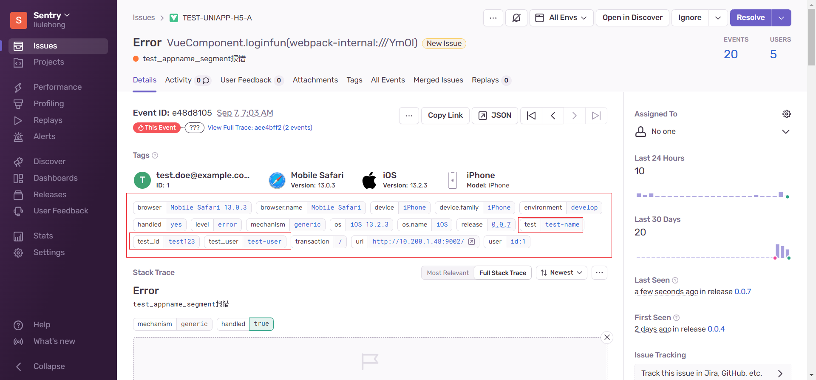Switch to the Tags tab
Screen dimensions: 816x380
coord(354,80)
